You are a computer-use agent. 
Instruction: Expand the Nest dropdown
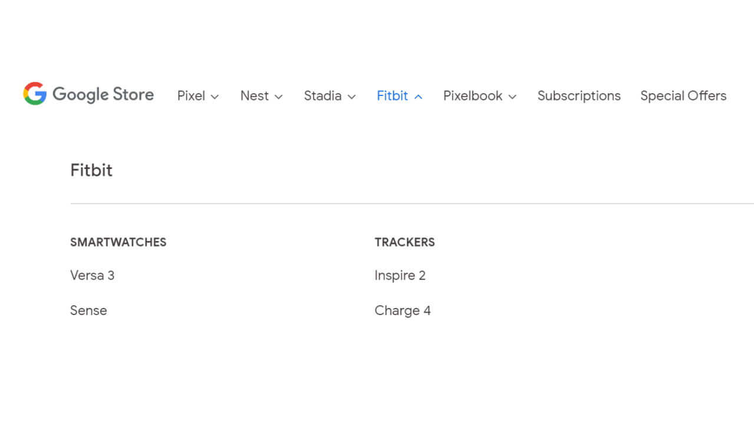pyautogui.click(x=279, y=97)
